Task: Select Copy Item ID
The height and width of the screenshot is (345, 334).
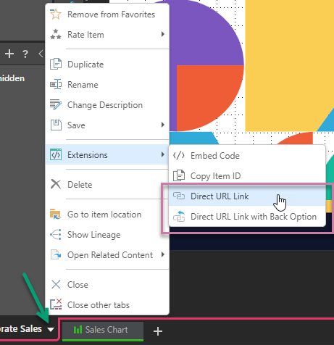Action: point(247,176)
